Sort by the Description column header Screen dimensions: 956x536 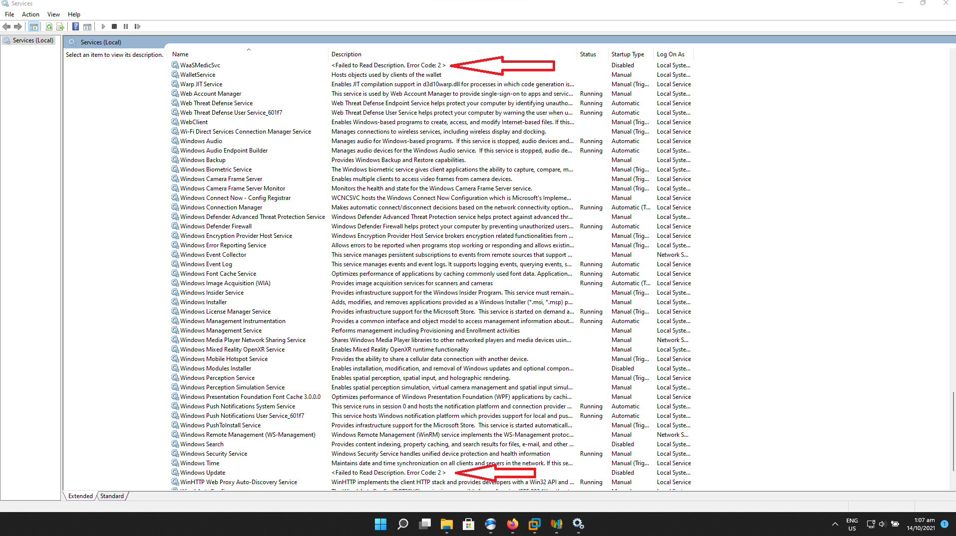(346, 54)
